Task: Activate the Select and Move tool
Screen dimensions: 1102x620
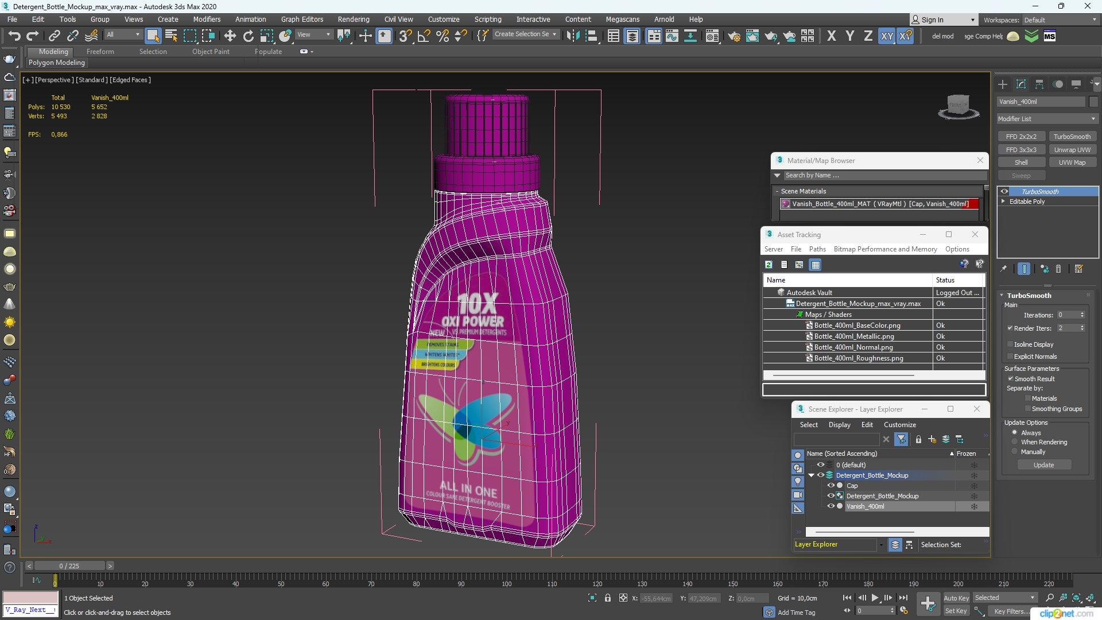Action: 230,36
